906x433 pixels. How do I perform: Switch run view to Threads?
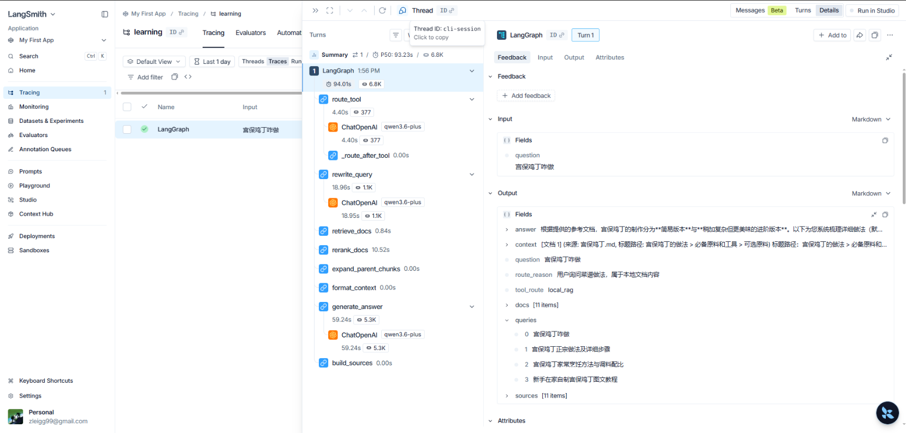click(253, 62)
